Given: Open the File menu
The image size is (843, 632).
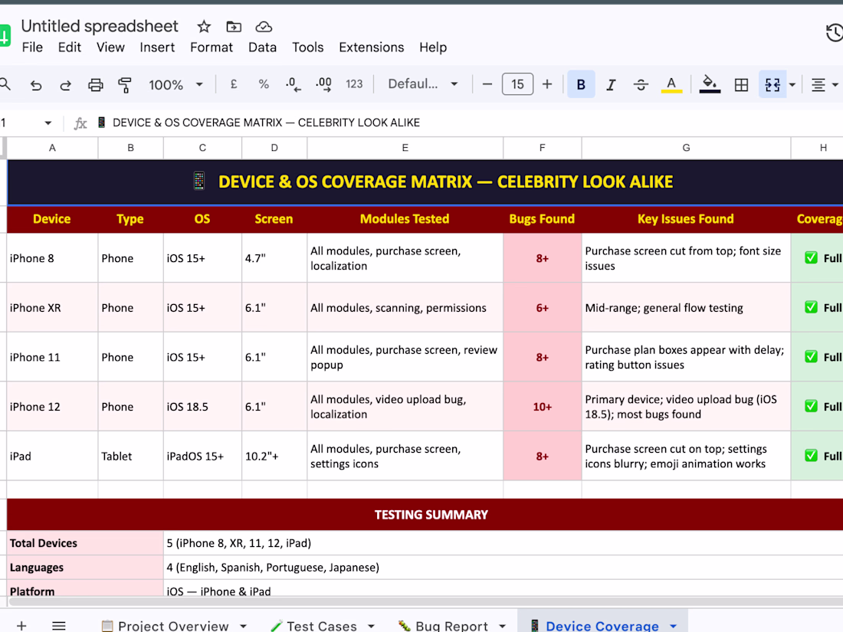Looking at the screenshot, I should [32, 47].
